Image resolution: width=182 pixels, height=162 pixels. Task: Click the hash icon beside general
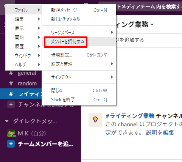pyautogui.click(x=11, y=73)
